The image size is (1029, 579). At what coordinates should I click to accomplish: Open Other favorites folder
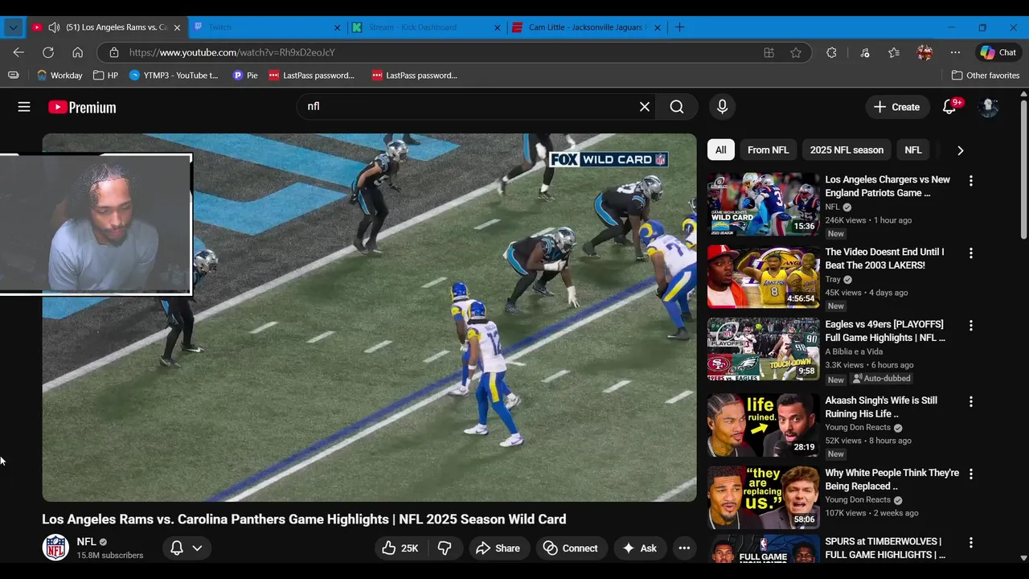point(986,76)
